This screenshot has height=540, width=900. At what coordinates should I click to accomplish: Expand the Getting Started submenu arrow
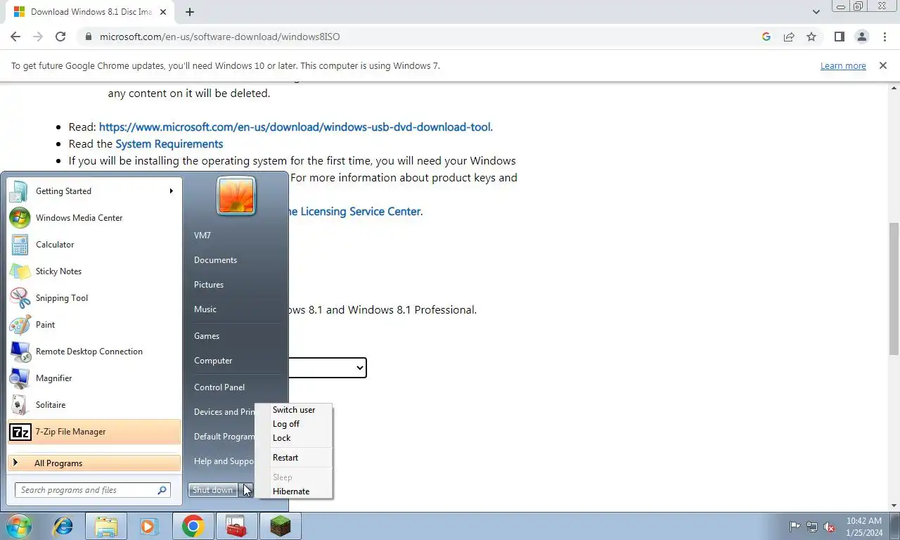[x=171, y=191]
